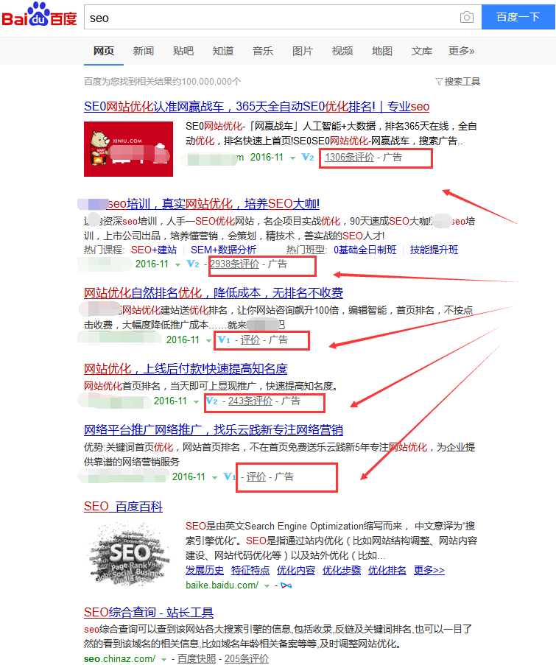Open SEO+建站 course link
Viewport: 556px width, 665px height.
tap(154, 250)
